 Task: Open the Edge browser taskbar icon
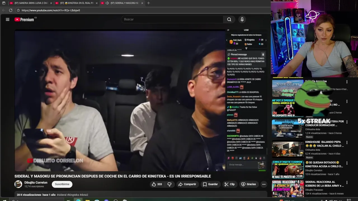coord(78,200)
